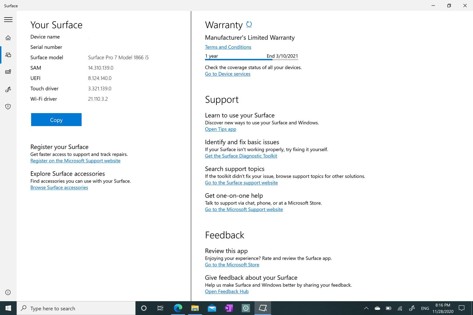This screenshot has height=315, width=473.
Task: Open the Wi-Fi network tray icon
Action: coord(400,308)
